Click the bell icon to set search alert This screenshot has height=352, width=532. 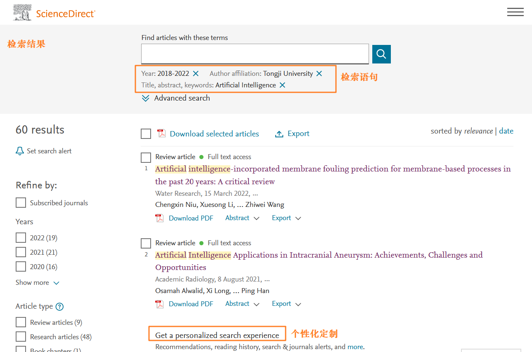pos(20,151)
